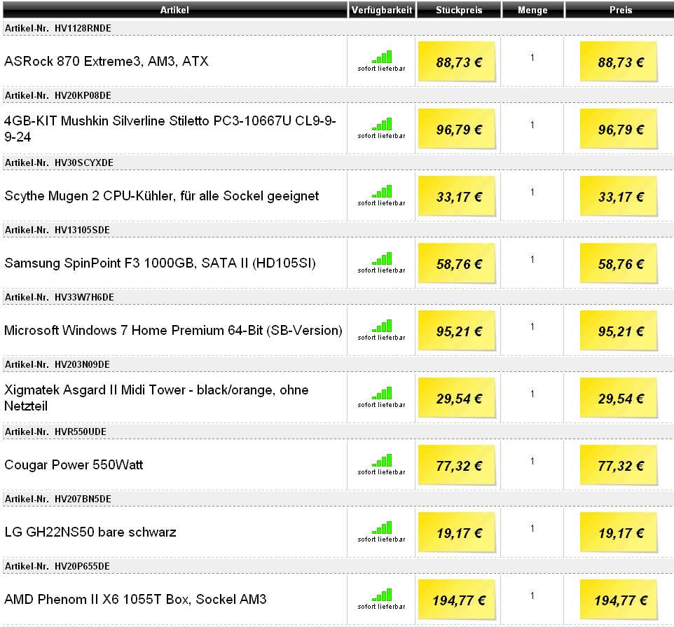The height and width of the screenshot is (627, 674).
Task: Click Preis total 58,76 € for Samsung SpinPoint
Action: [x=619, y=263]
